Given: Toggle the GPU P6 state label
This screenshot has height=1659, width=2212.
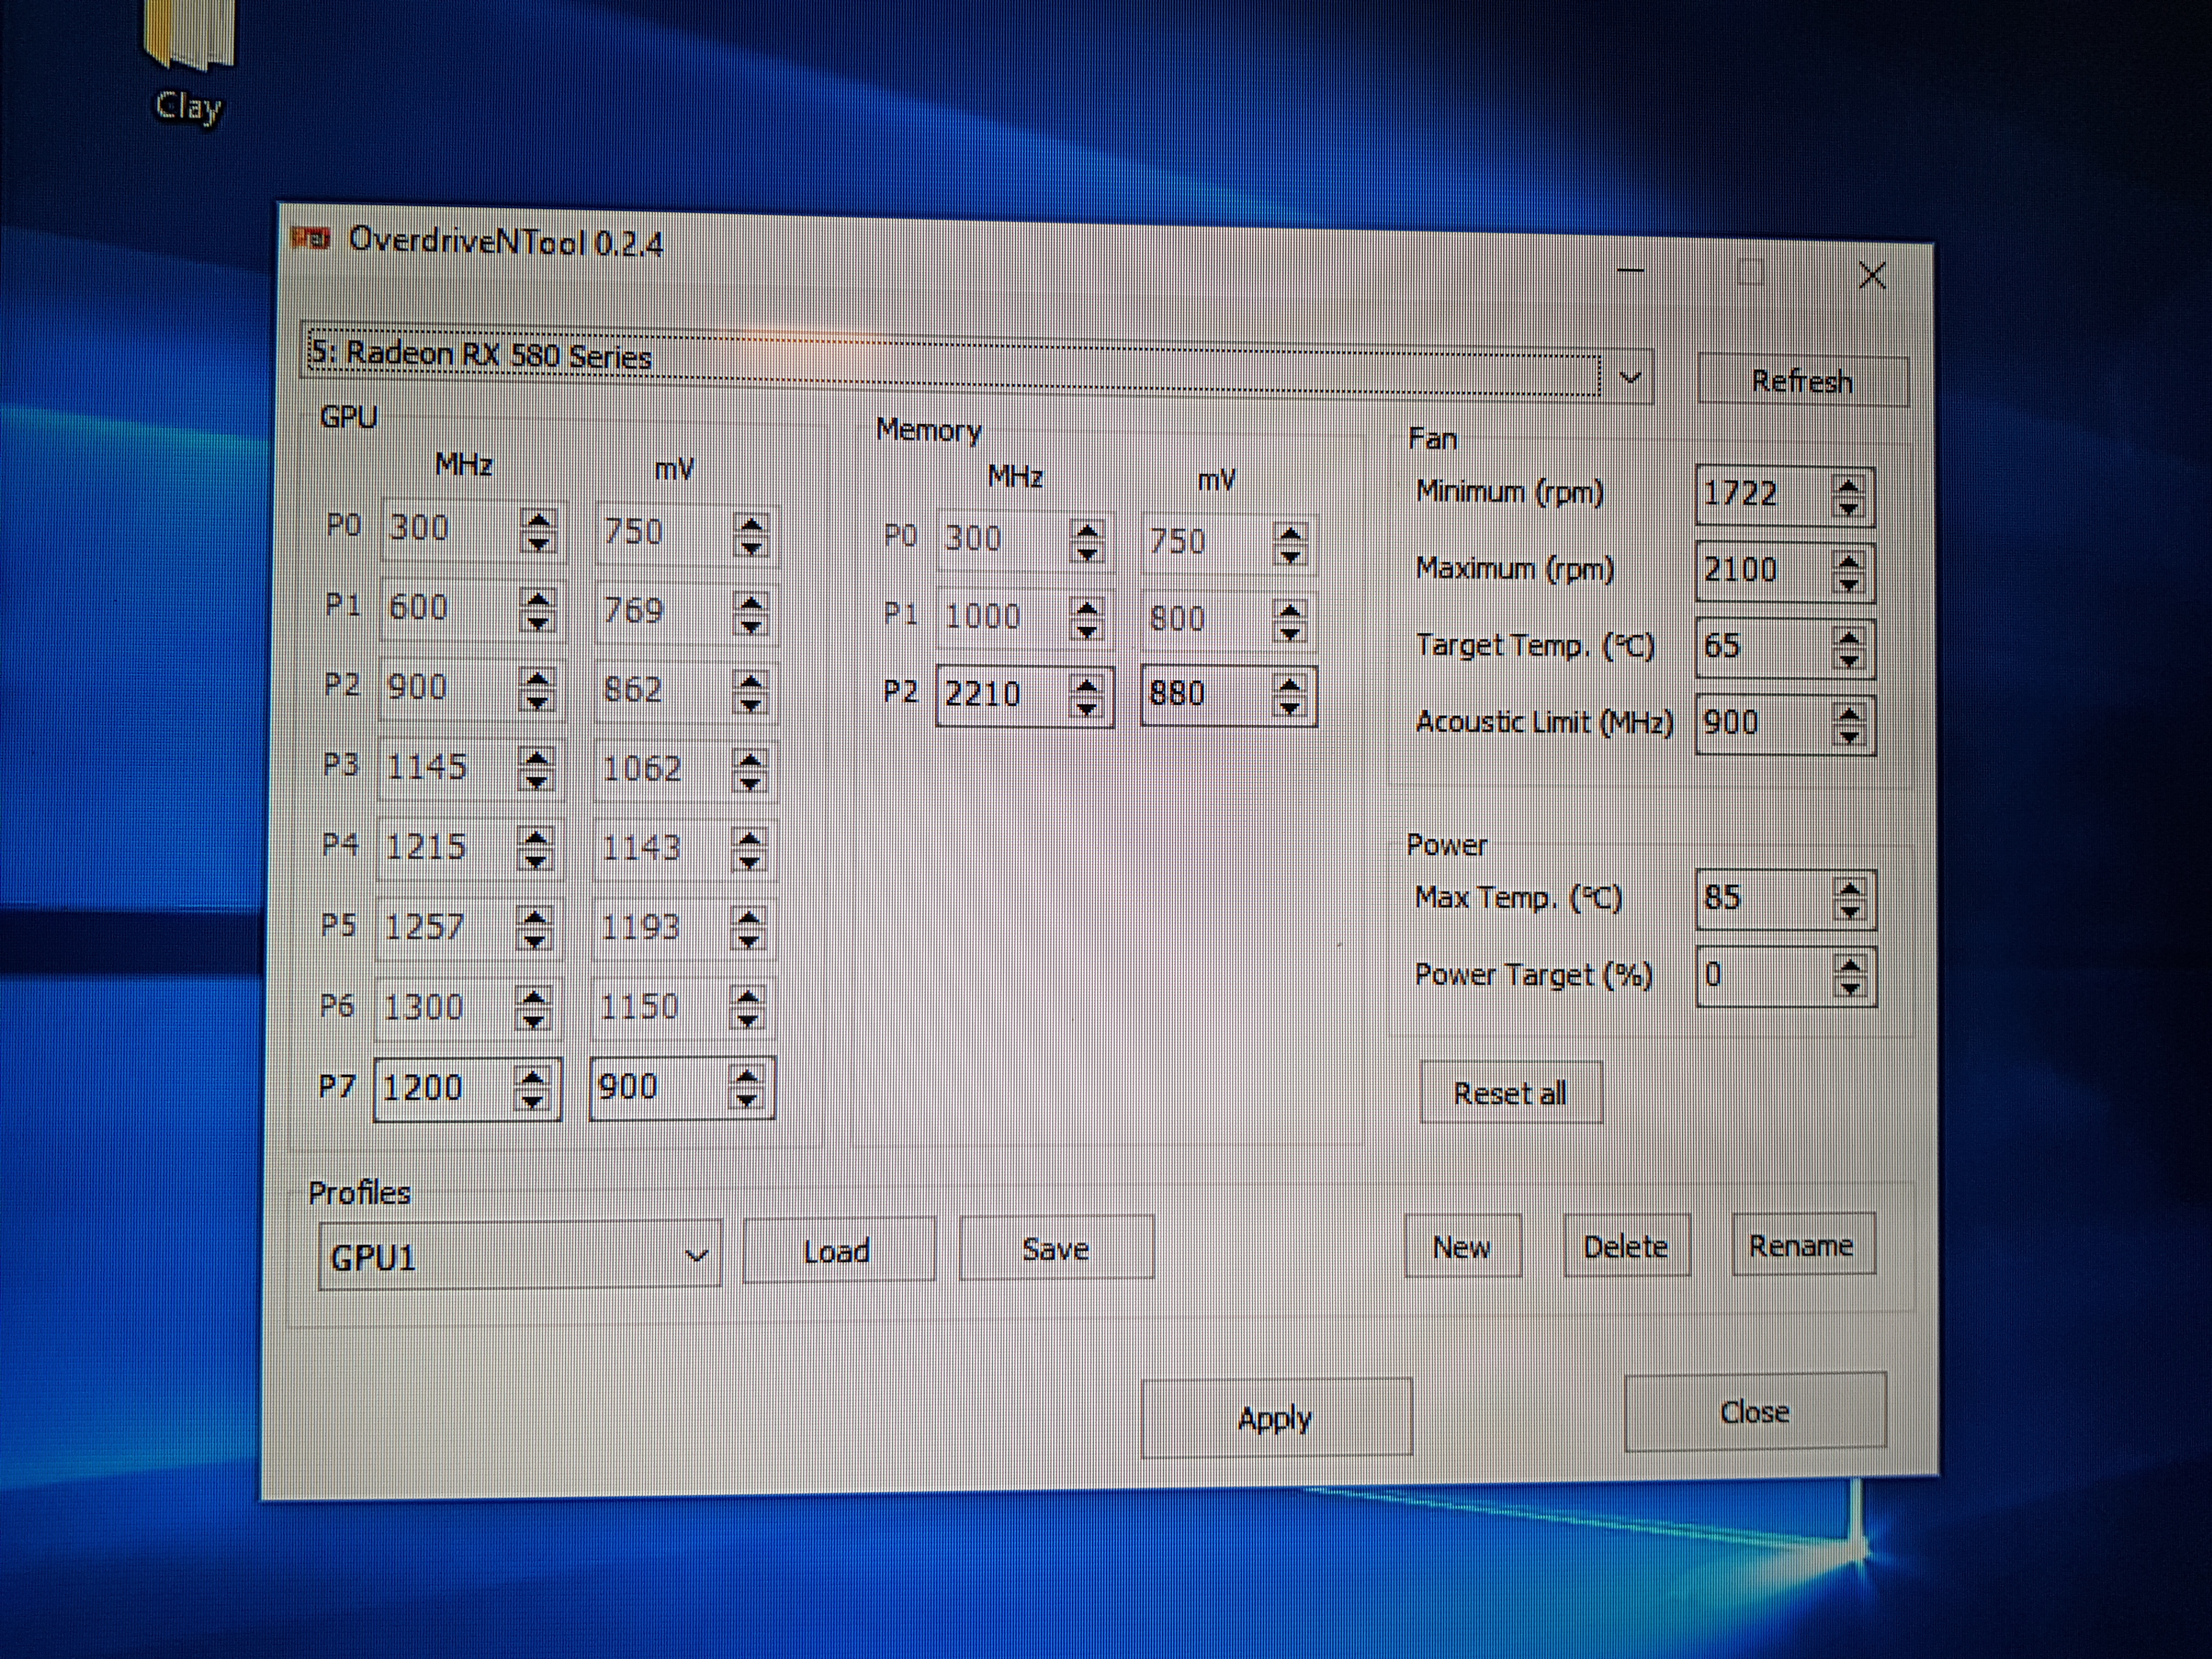Looking at the screenshot, I should click(x=337, y=1005).
